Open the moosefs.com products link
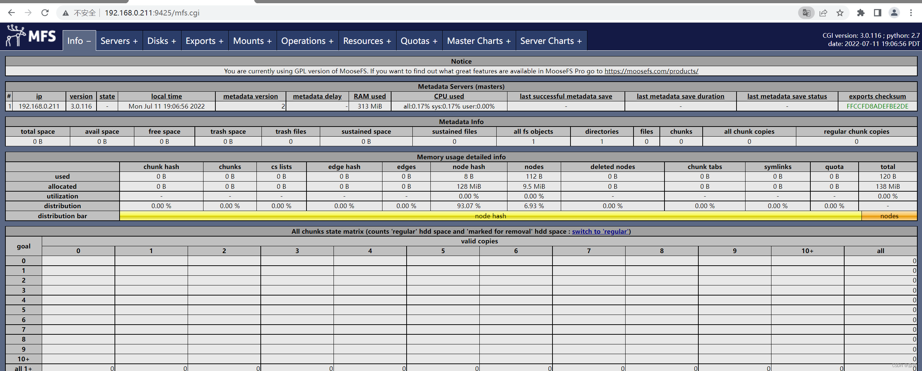 (651, 71)
